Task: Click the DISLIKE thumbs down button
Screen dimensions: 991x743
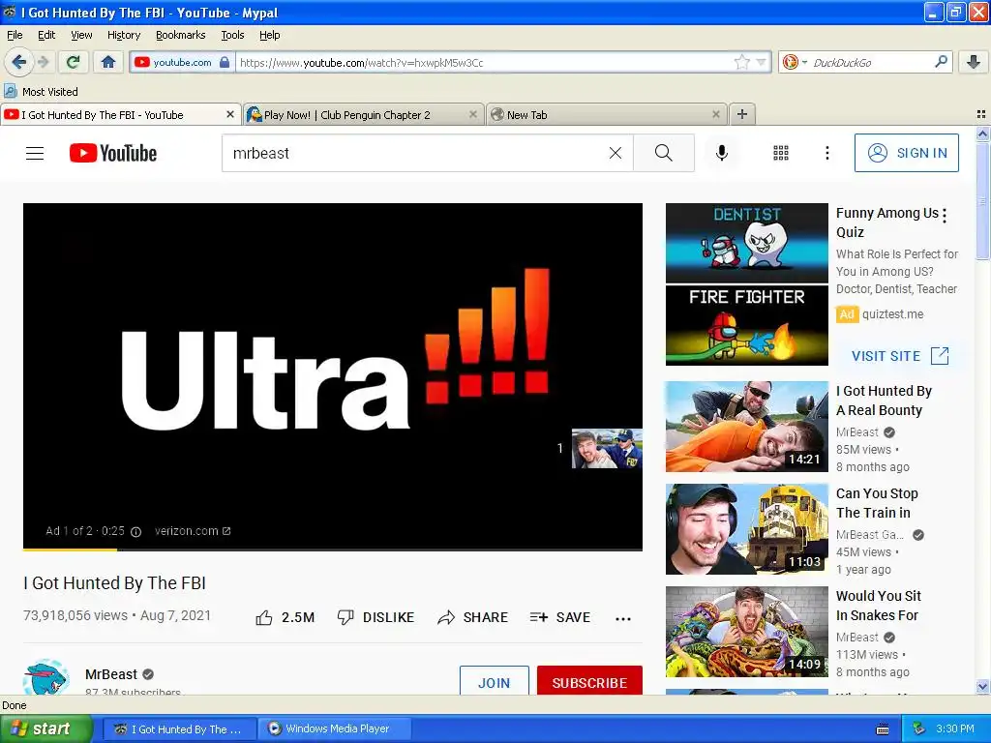Action: pyautogui.click(x=375, y=617)
